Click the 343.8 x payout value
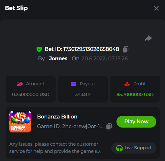Image resolution: width=165 pixels, height=161 pixels. [x=83, y=94]
